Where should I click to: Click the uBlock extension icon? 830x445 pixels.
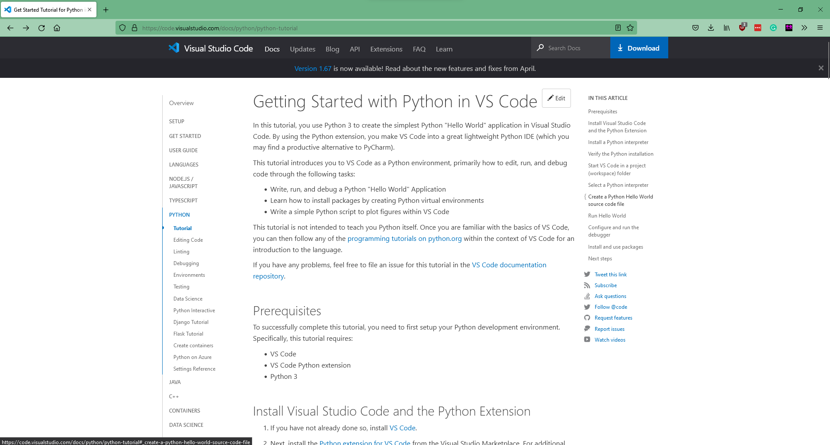coord(743,27)
